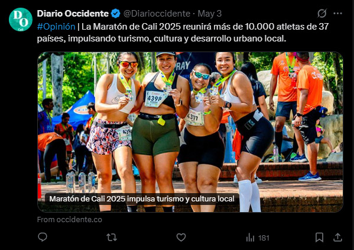View post analytics bar chart icon
This screenshot has width=354, height=250.
(x=250, y=238)
